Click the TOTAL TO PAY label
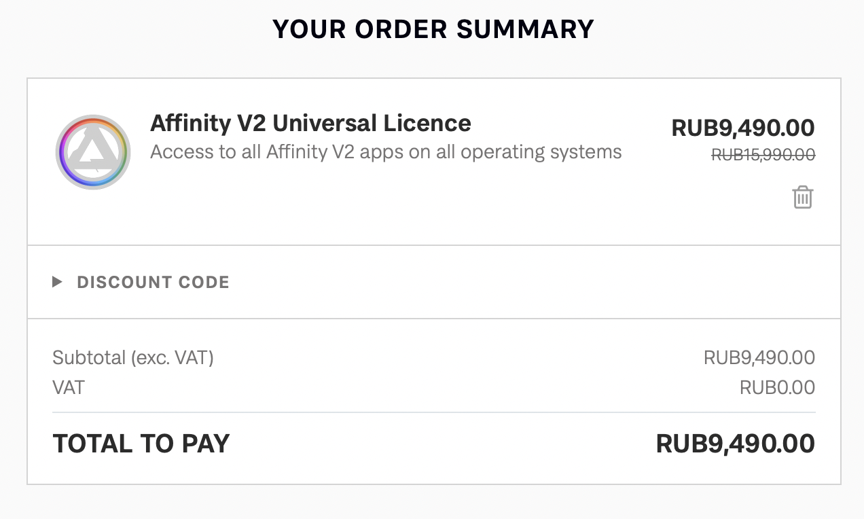 pyautogui.click(x=141, y=444)
